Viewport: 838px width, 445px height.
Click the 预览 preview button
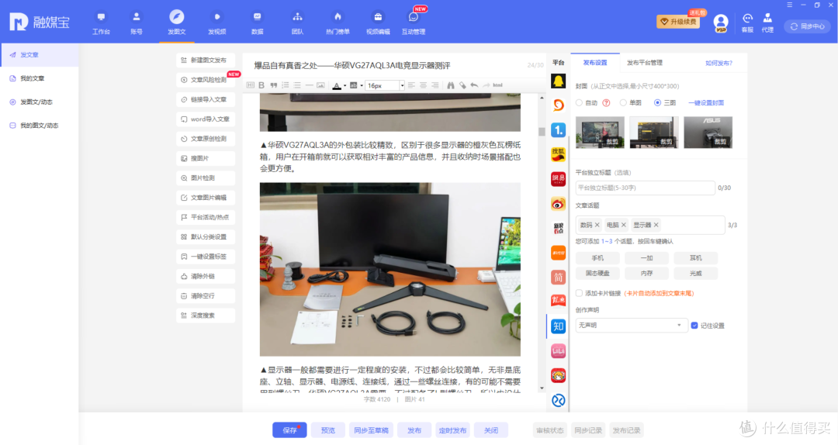(x=328, y=430)
